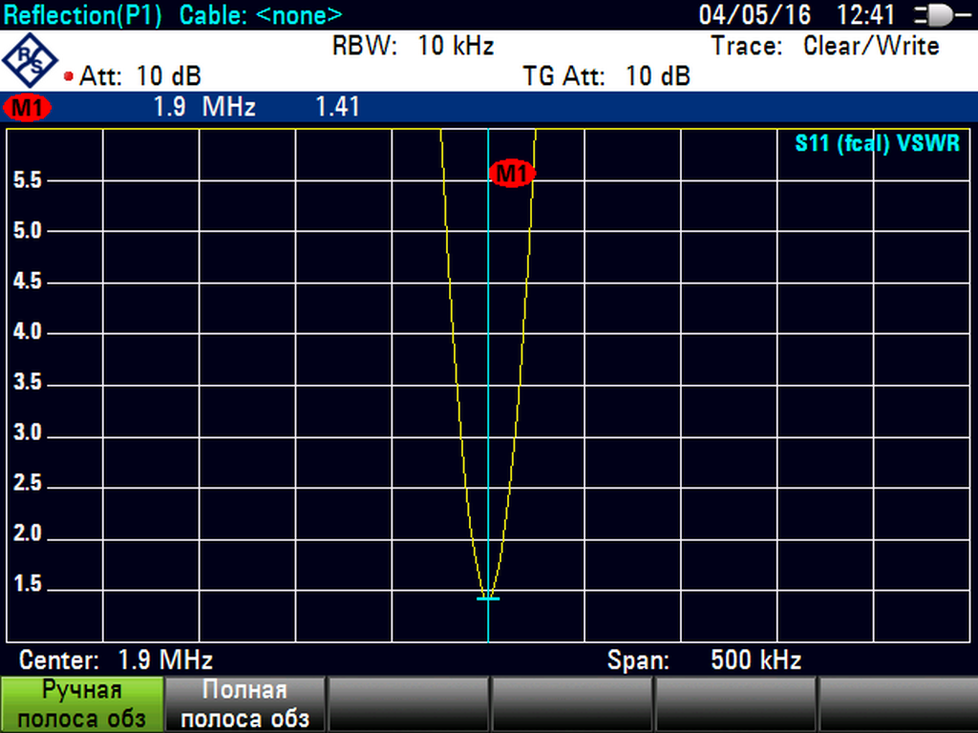Select the Reflection(P1) title label
Image resolution: width=978 pixels, height=733 pixels.
tap(83, 15)
